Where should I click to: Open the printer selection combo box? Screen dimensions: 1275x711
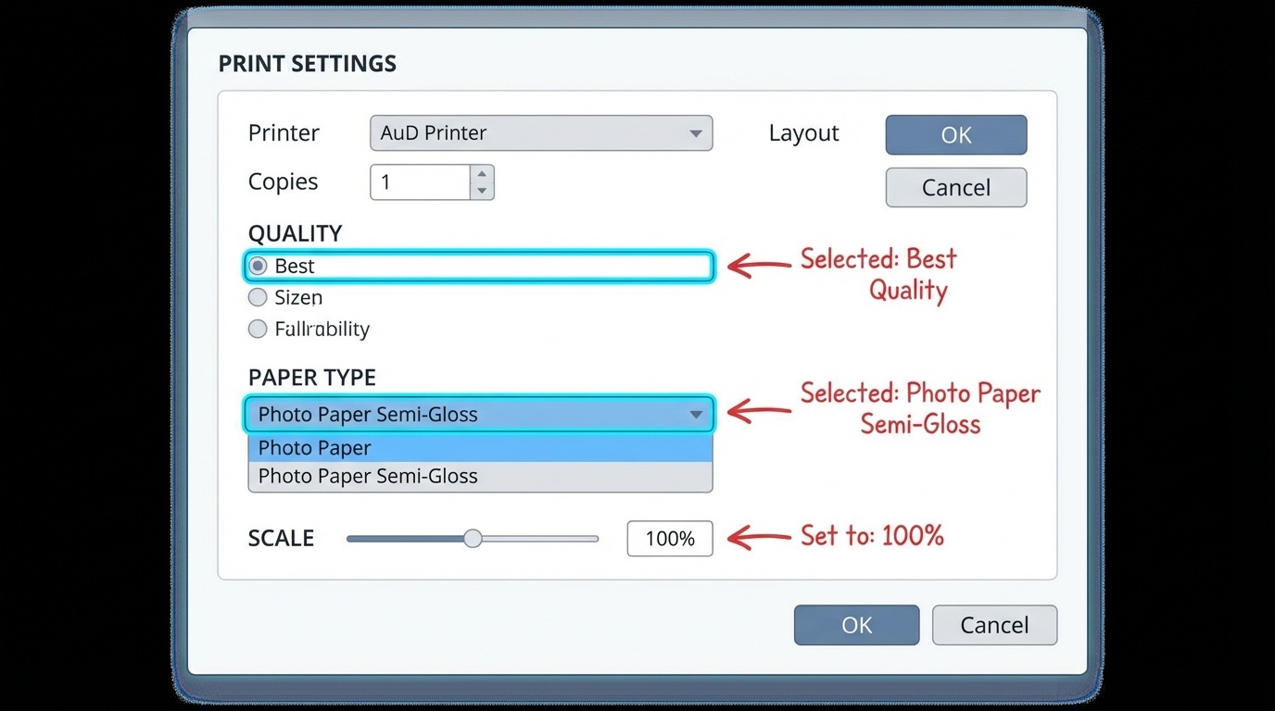click(x=541, y=133)
